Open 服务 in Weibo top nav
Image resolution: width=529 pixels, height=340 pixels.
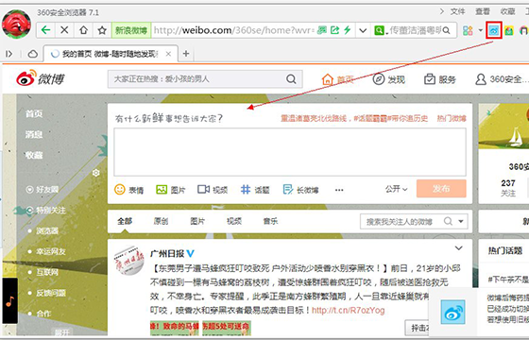[440, 79]
